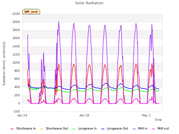This screenshot has height=134, width=179.
Task: Click the 1600 y-axis tick label
Action: [16, 38]
